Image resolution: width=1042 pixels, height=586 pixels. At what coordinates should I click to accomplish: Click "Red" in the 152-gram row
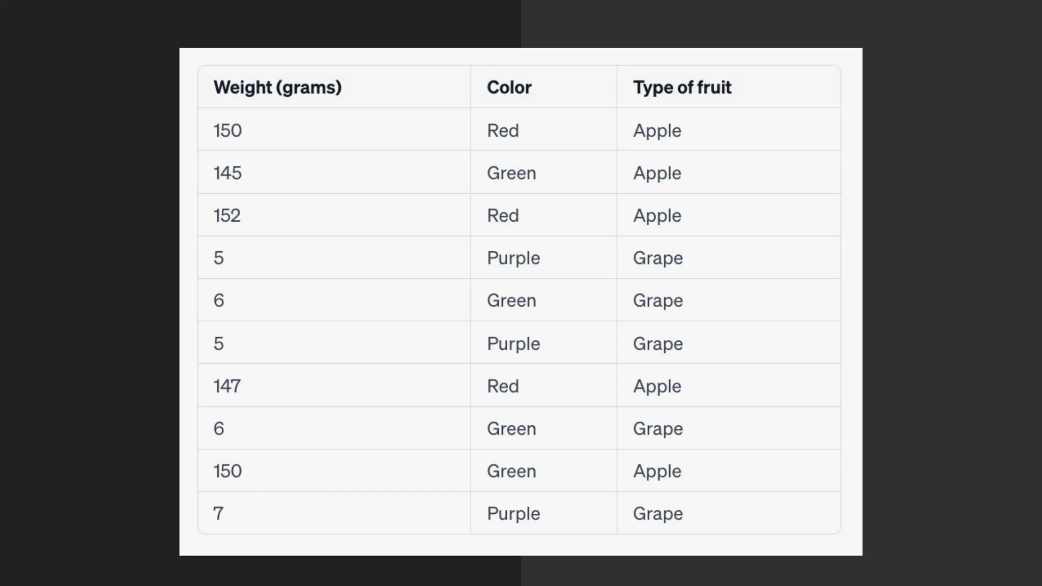pyautogui.click(x=503, y=216)
